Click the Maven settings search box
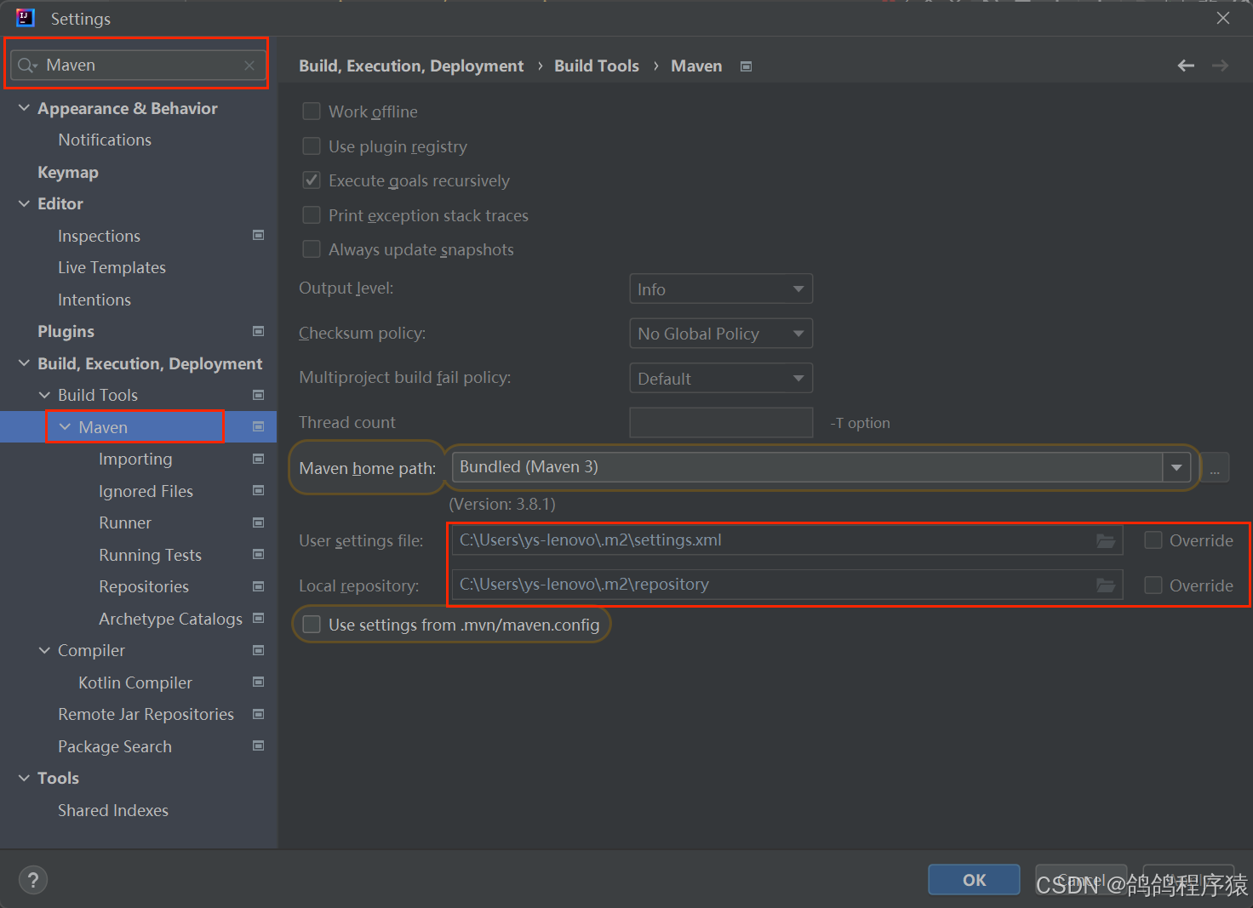The image size is (1253, 908). point(136,66)
